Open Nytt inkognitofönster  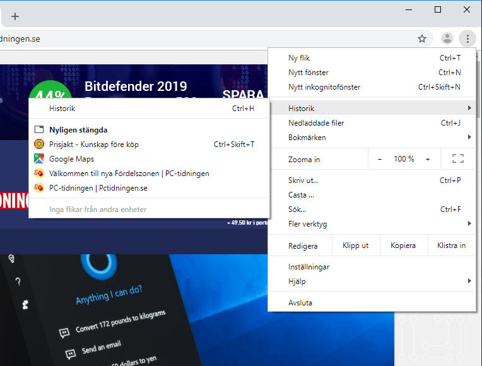coord(372,87)
